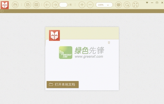
Task: Print the document
Action: click(118, 5)
